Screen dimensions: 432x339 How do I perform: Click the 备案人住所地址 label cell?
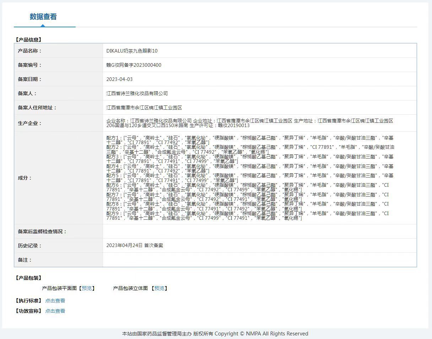59,108
